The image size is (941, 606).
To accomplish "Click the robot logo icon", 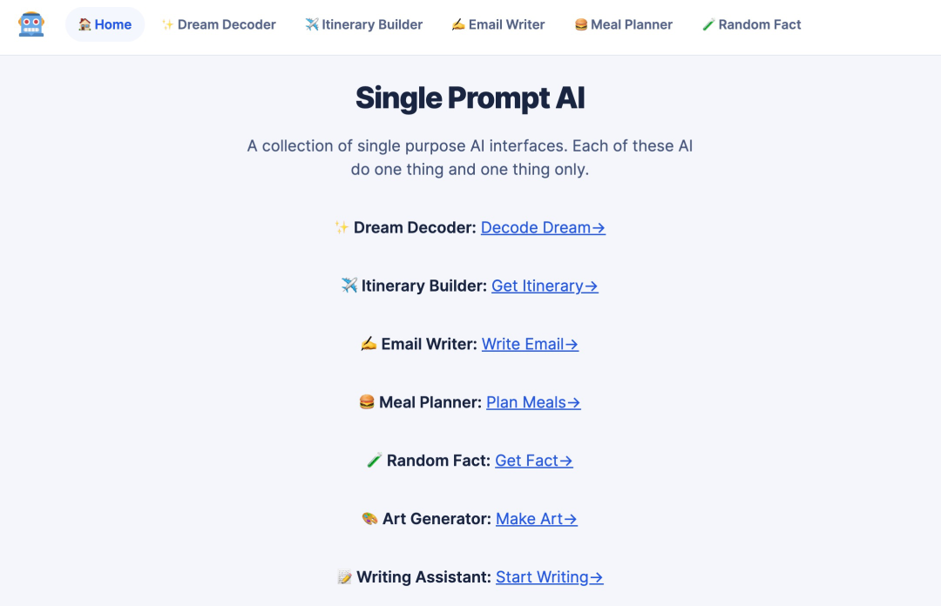I will pyautogui.click(x=31, y=24).
